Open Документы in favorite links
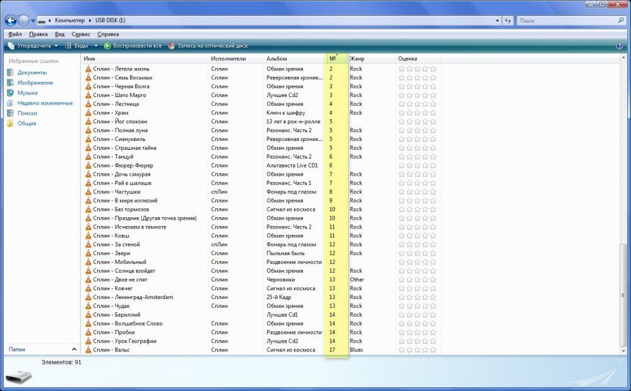 tap(31, 72)
